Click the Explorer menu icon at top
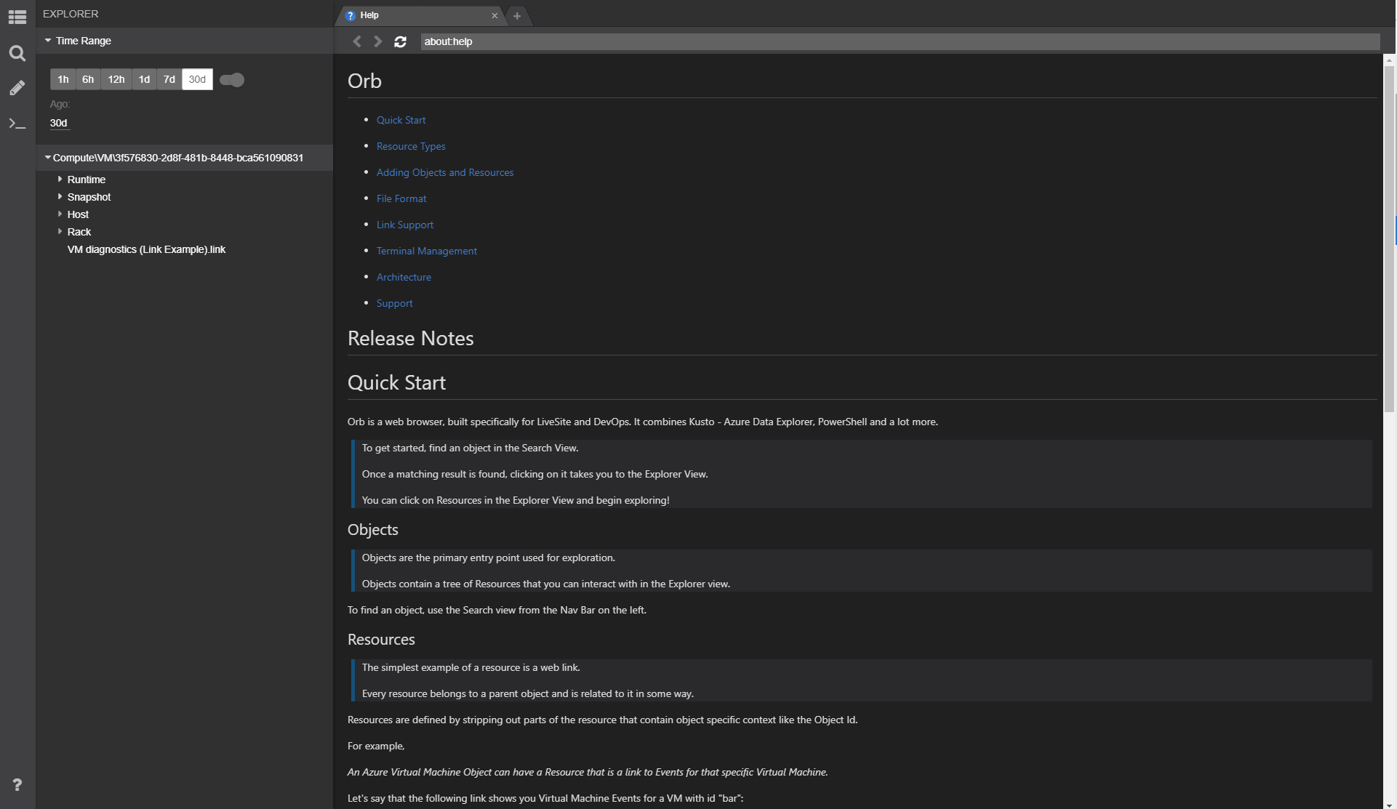Screen dimensions: 1397x809 click(x=17, y=14)
